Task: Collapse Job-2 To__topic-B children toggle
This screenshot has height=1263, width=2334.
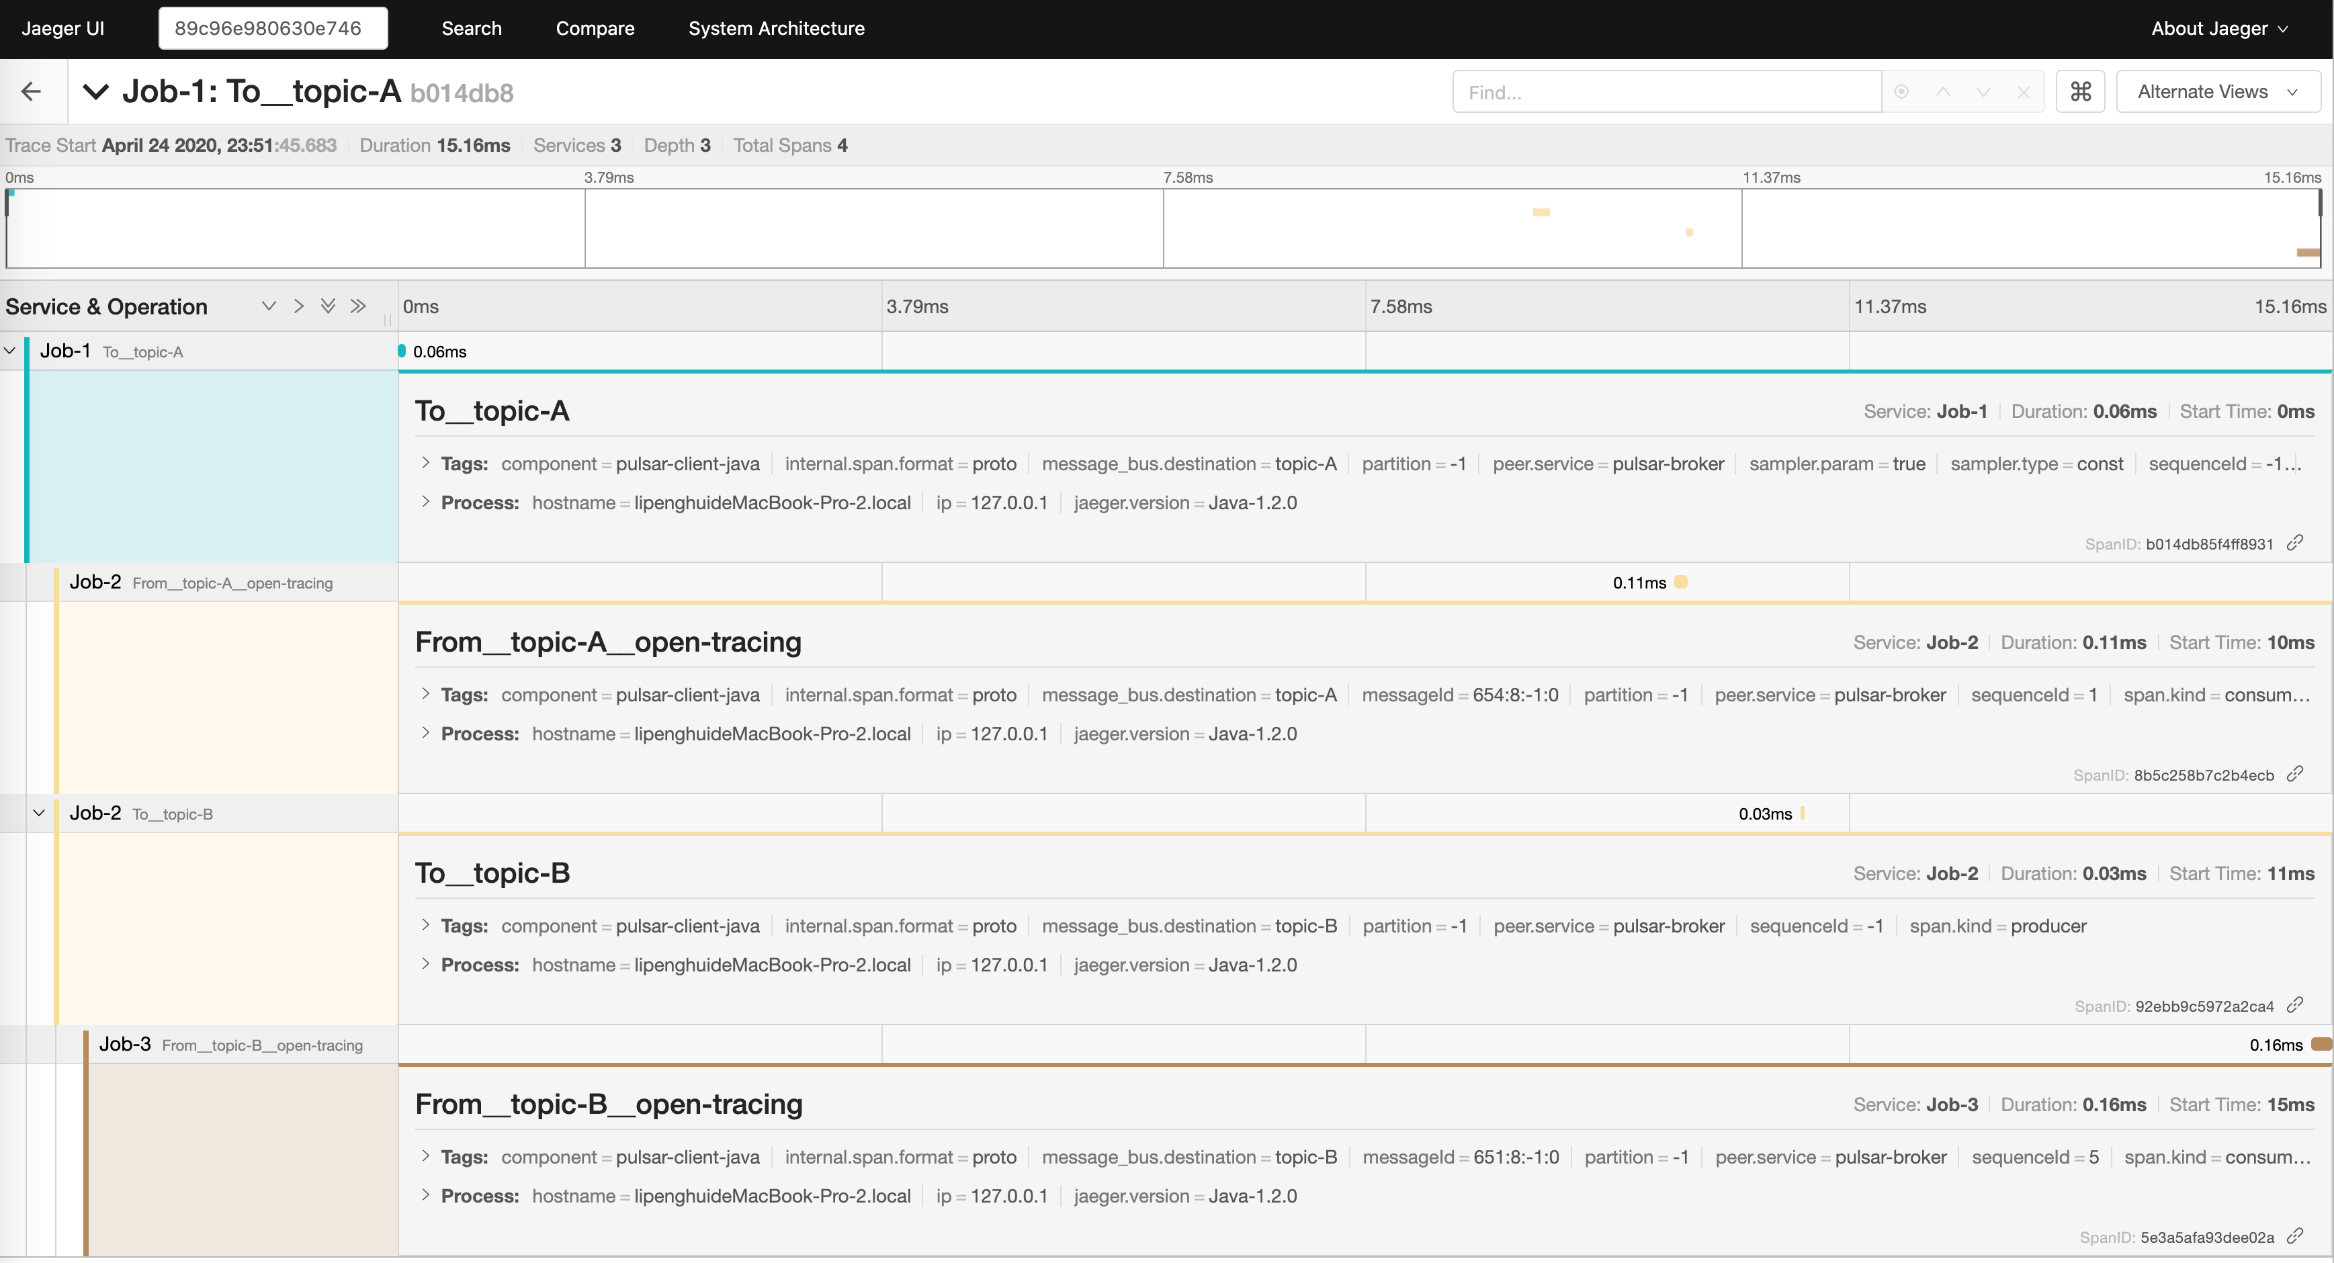Action: 39,813
